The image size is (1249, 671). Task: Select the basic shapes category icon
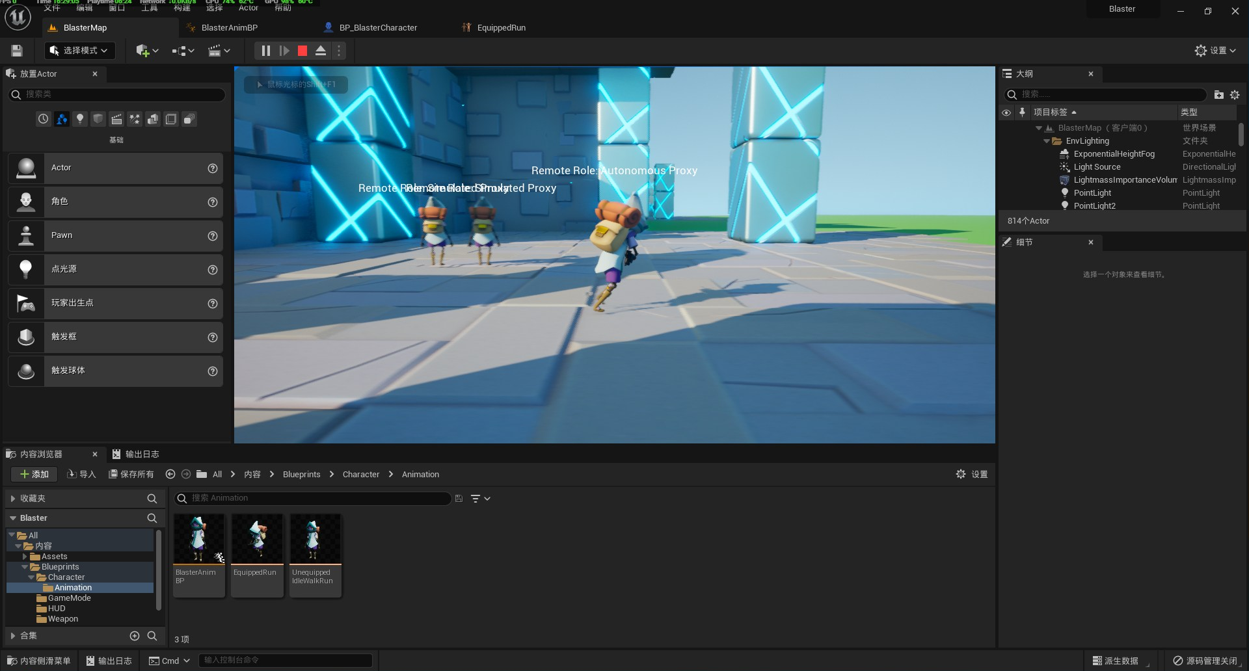(62, 119)
